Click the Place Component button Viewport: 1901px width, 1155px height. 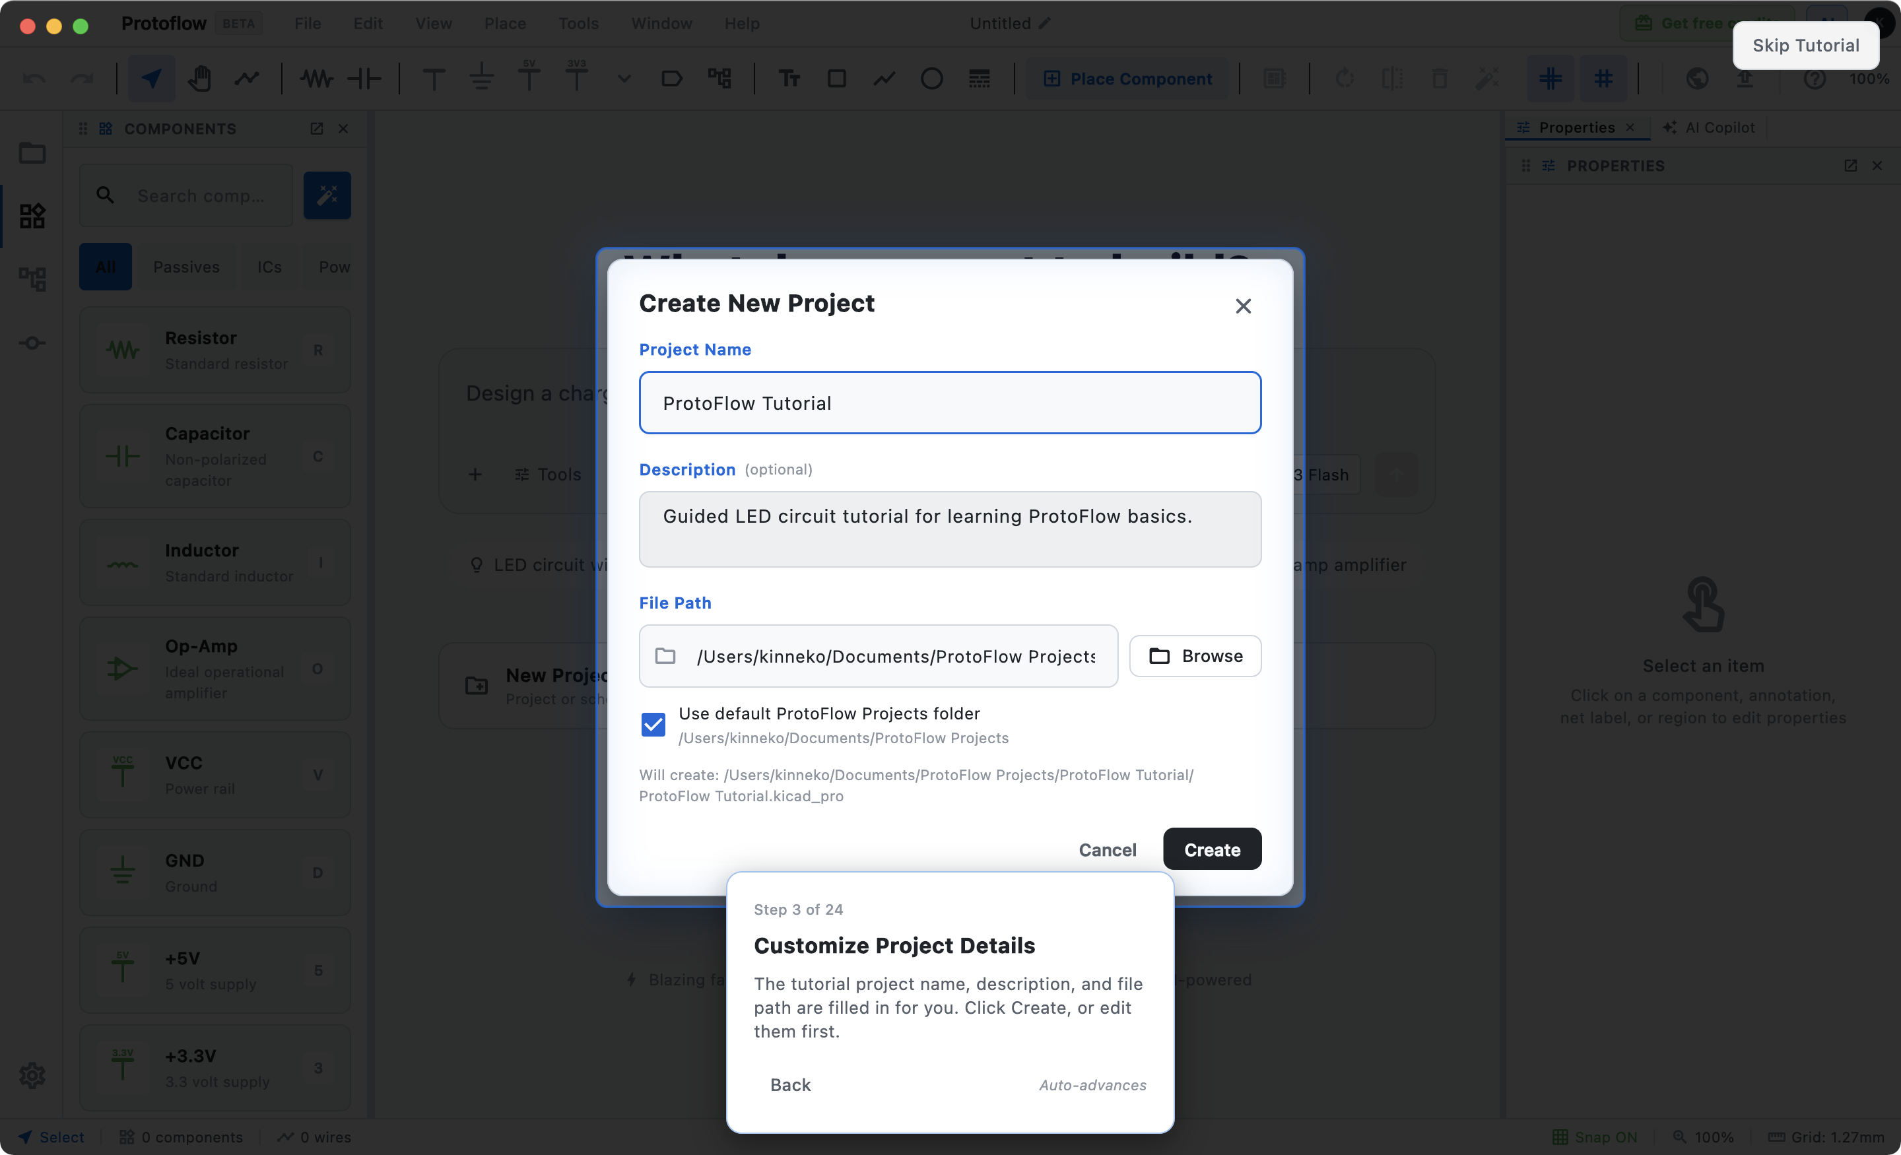1127,79
